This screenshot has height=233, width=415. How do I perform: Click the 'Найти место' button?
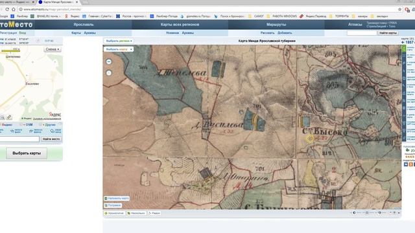pos(51,139)
